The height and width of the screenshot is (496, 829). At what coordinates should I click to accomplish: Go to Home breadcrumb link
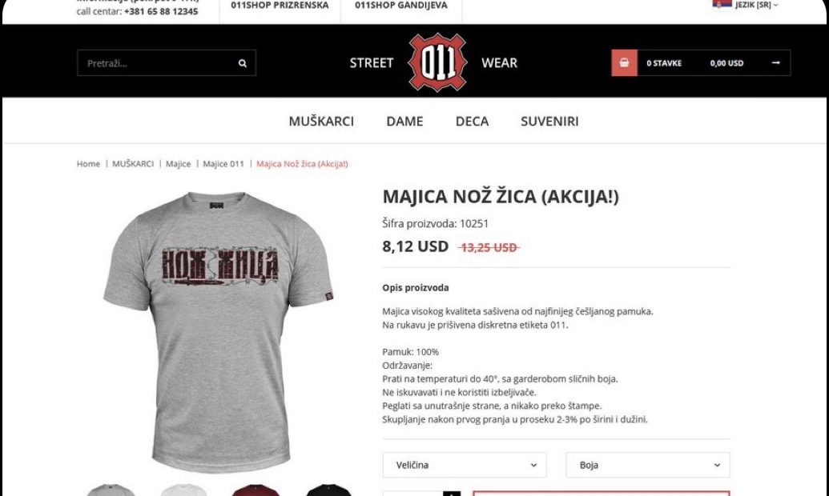point(88,164)
